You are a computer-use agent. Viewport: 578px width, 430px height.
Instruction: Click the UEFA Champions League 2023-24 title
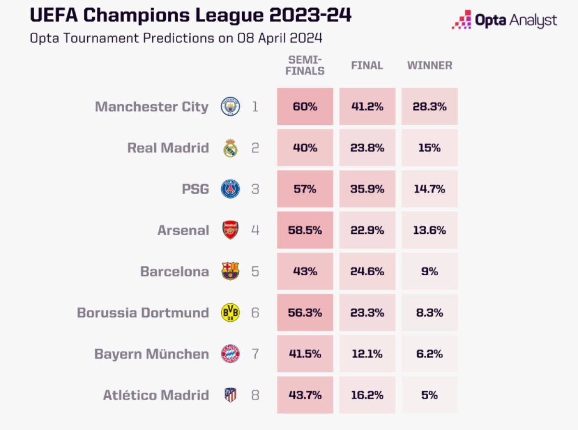pos(191,16)
